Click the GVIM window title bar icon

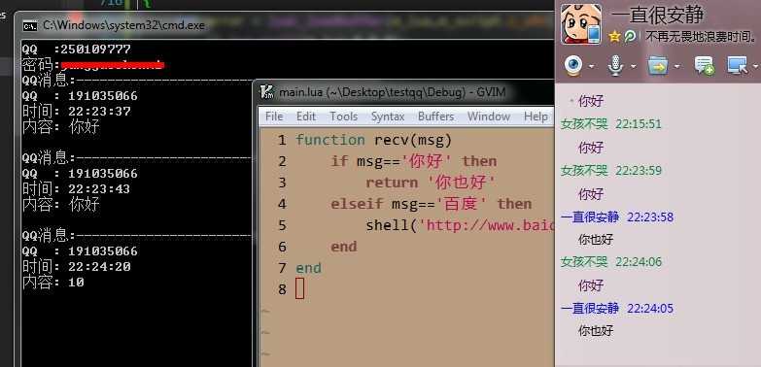click(267, 91)
